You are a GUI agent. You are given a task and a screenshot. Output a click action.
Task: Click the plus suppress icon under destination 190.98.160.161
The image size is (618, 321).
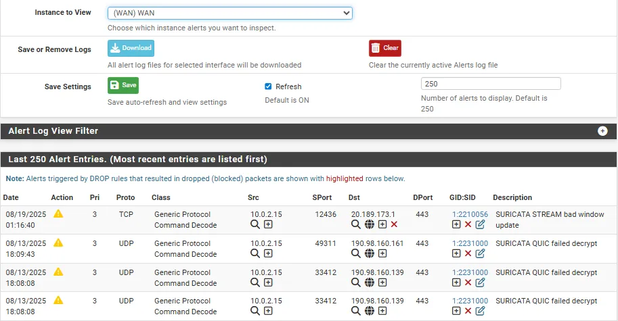coord(382,253)
